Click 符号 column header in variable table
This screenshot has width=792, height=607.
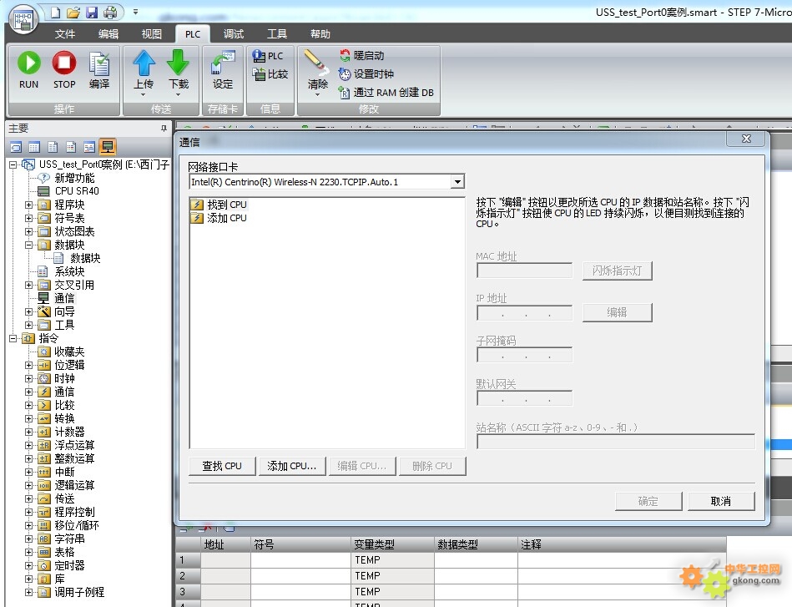pyautogui.click(x=300, y=544)
